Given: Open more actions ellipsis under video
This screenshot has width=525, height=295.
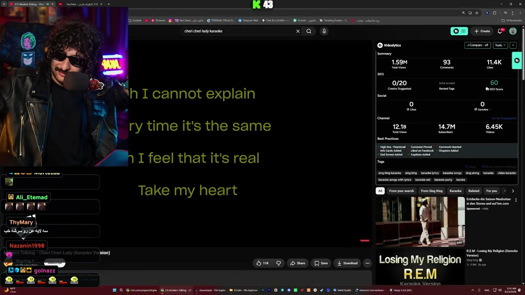Looking at the screenshot, I should [x=367, y=263].
